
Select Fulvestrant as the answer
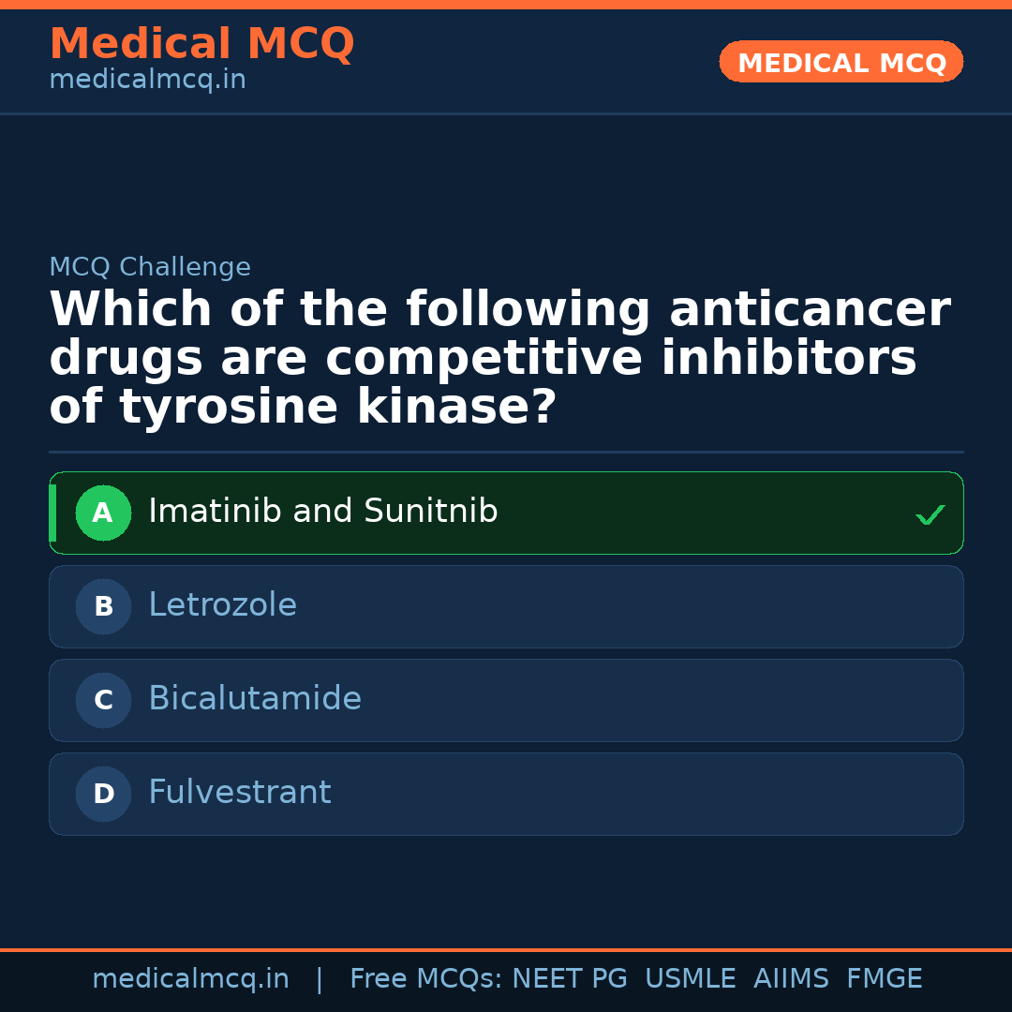pos(240,793)
